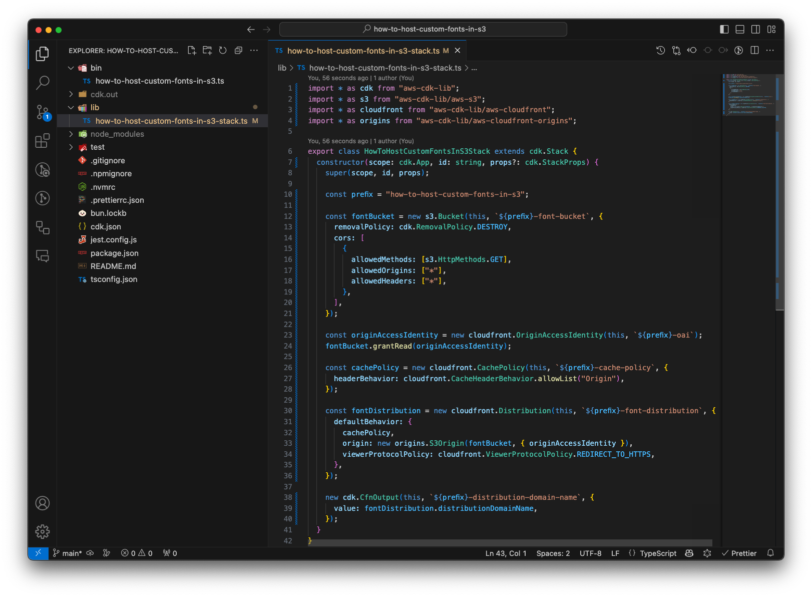
Task: Synchronize changes icon next to main branch
Action: (x=90, y=553)
